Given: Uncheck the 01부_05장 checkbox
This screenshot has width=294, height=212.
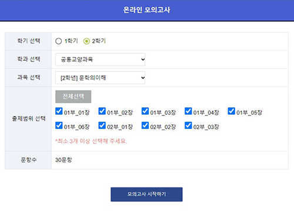Looking at the screenshot, I should [231, 111].
